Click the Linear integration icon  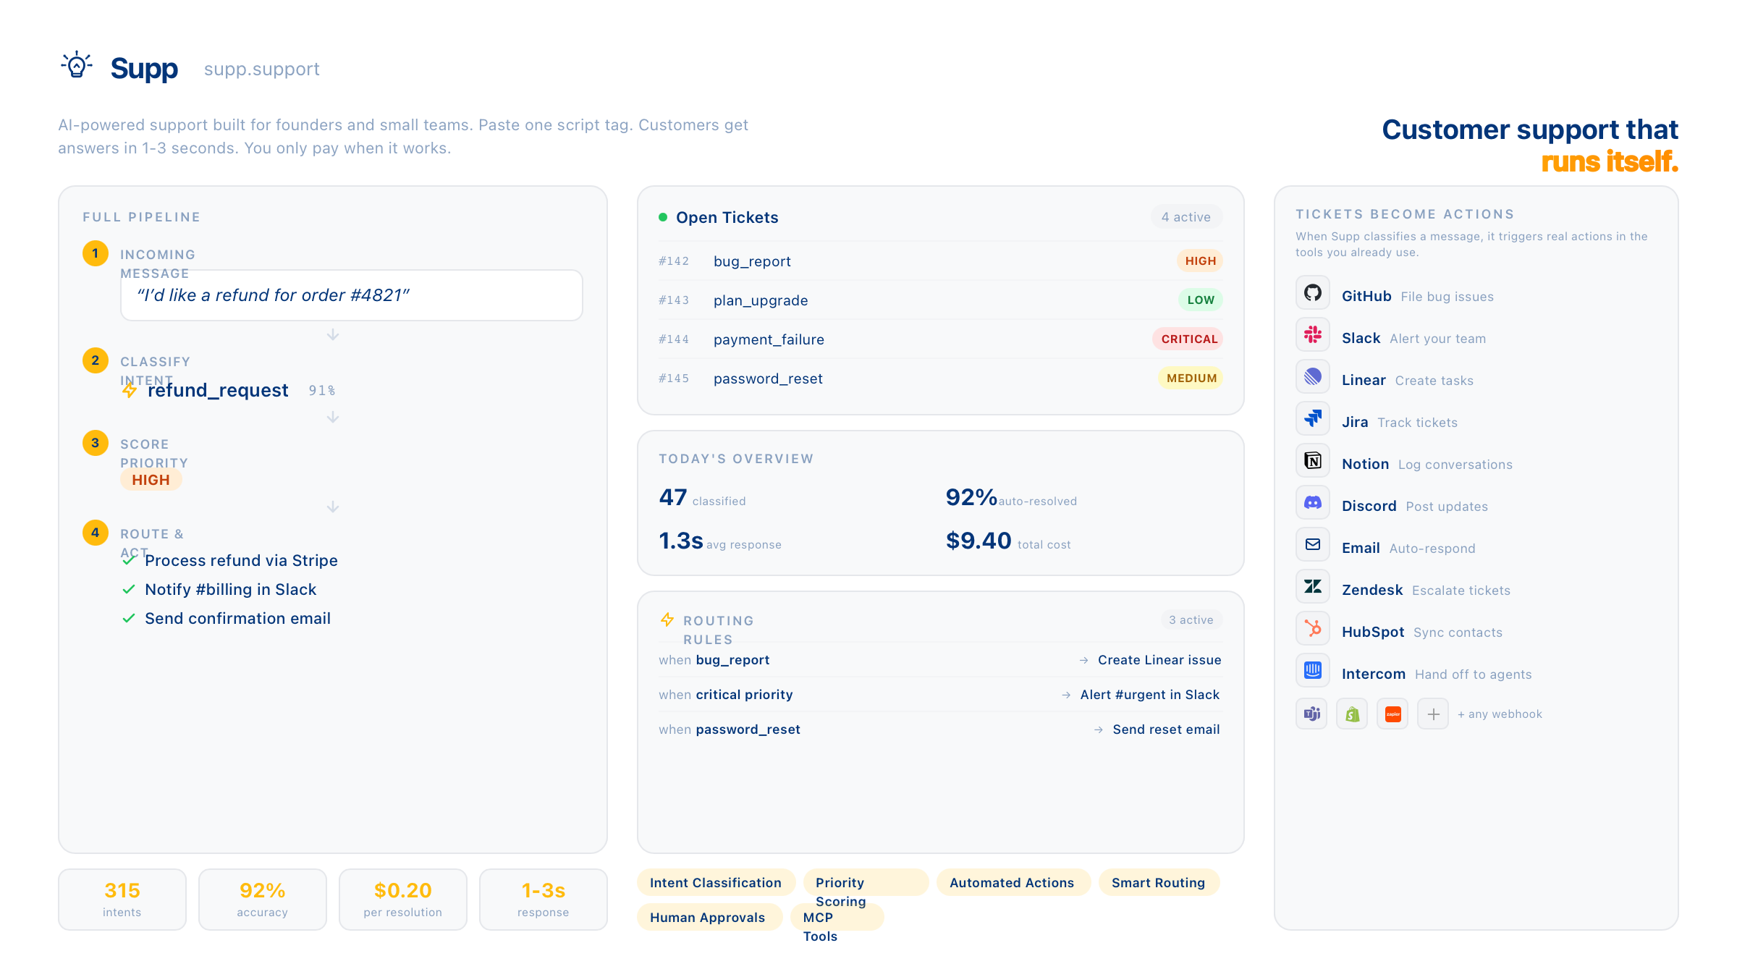(1312, 377)
